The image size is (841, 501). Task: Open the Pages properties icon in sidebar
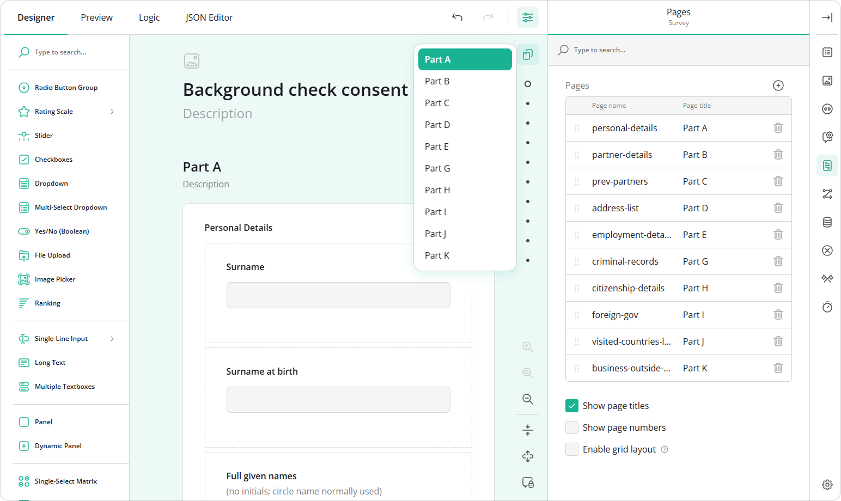(827, 166)
